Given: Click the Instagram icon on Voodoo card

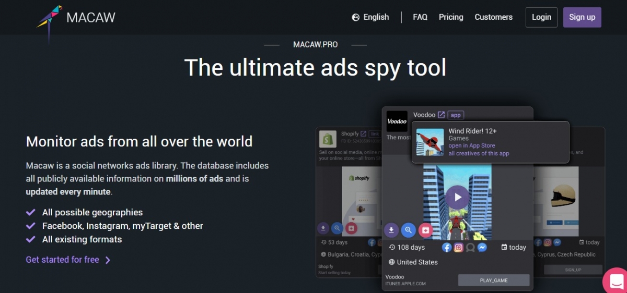Looking at the screenshot, I should 459,247.
